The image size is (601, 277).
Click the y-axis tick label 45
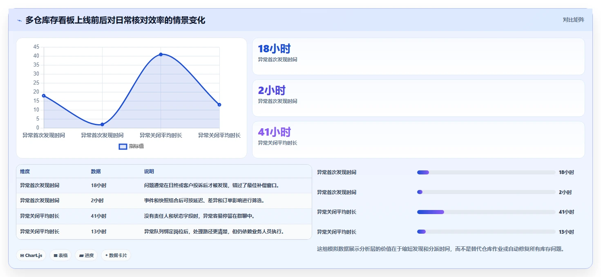tap(36, 47)
